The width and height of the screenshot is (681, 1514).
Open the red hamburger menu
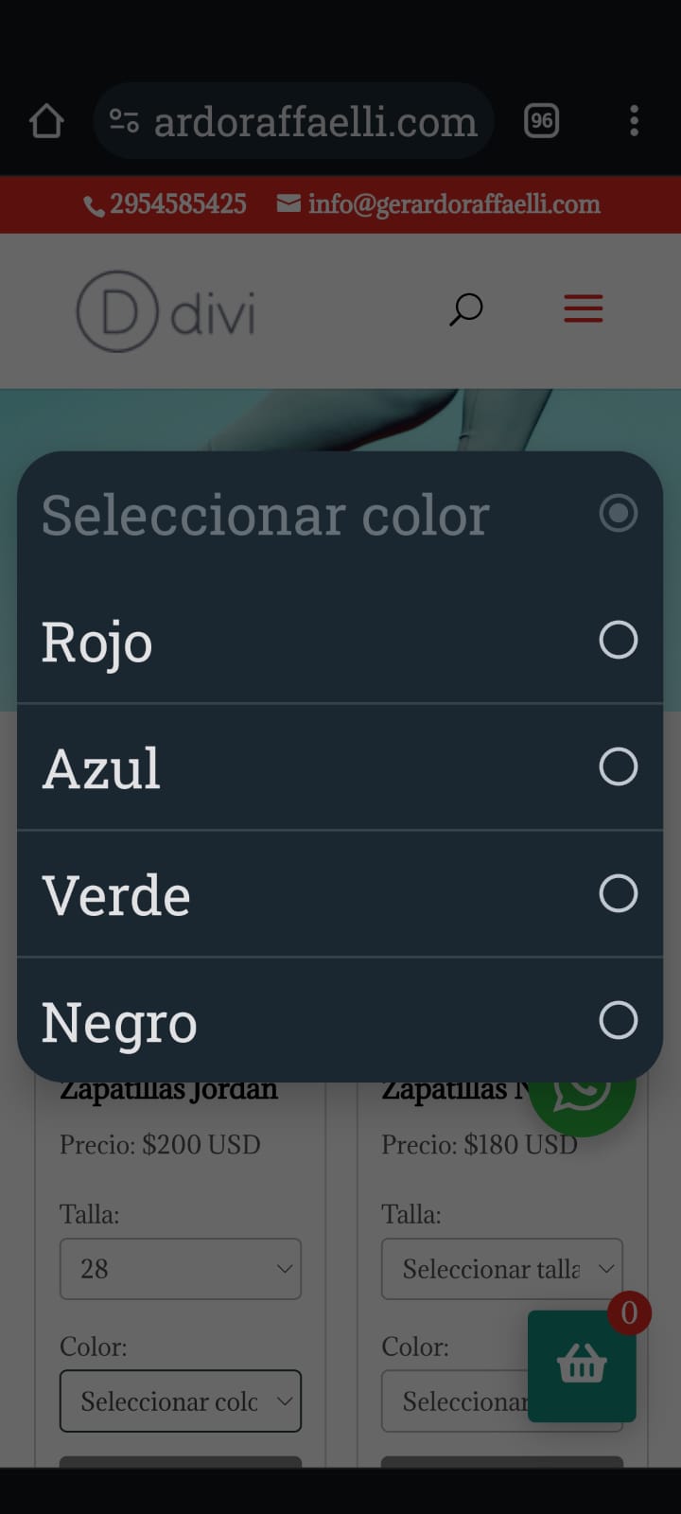(x=584, y=308)
